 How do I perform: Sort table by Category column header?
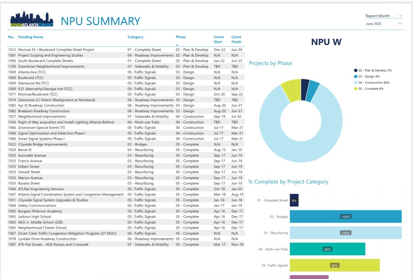136,37
